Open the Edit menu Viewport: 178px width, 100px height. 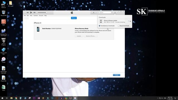[x=28, y=16]
